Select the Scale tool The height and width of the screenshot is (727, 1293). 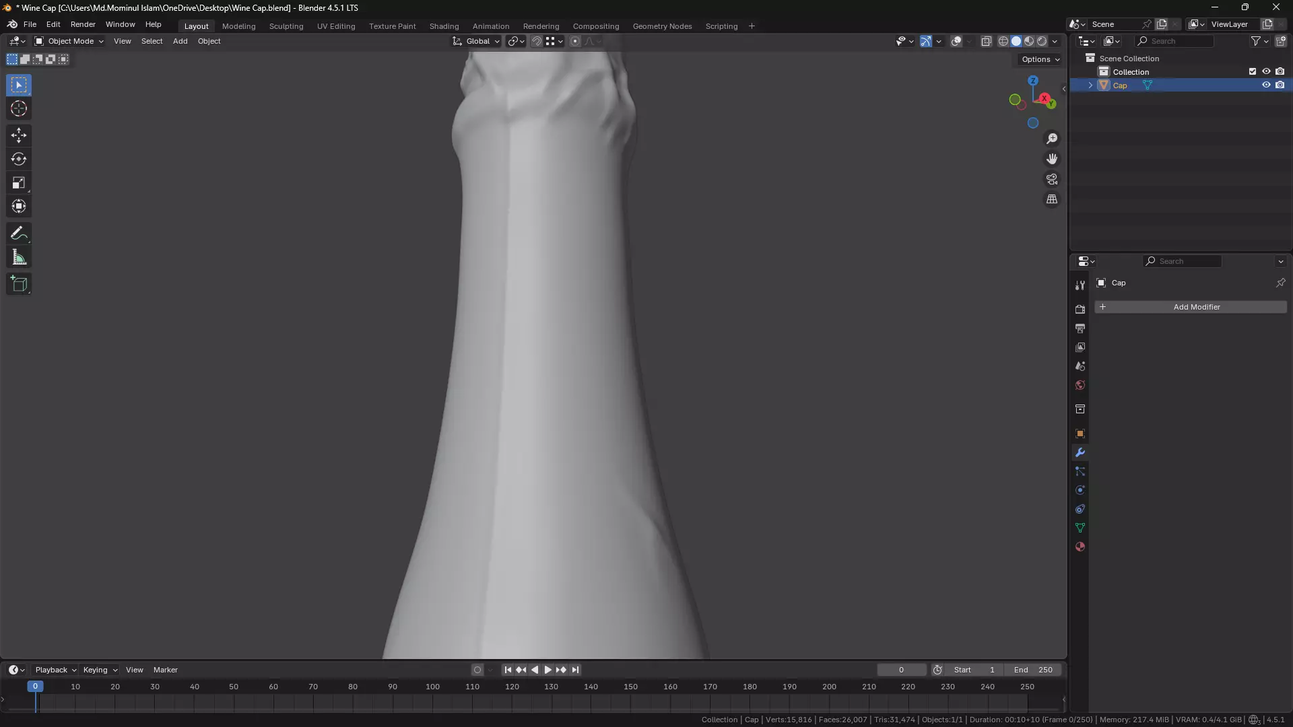click(x=19, y=182)
